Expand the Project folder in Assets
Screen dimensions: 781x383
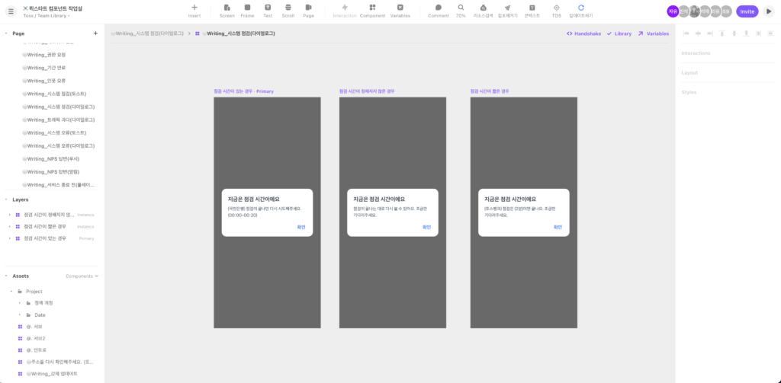coord(11,292)
